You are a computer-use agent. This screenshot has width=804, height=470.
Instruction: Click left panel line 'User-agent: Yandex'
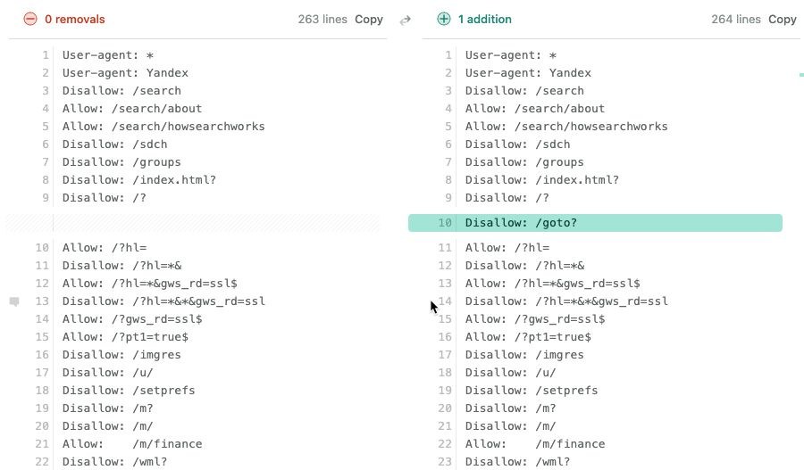pos(125,73)
